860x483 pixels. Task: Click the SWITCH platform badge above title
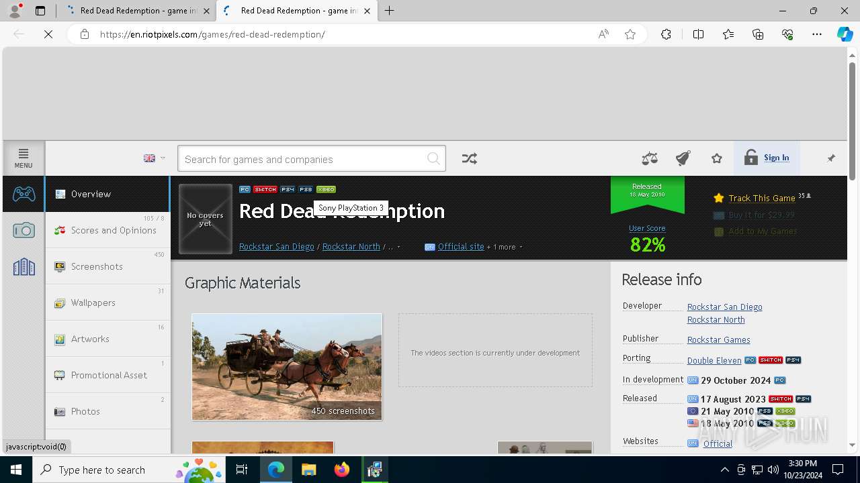[265, 189]
